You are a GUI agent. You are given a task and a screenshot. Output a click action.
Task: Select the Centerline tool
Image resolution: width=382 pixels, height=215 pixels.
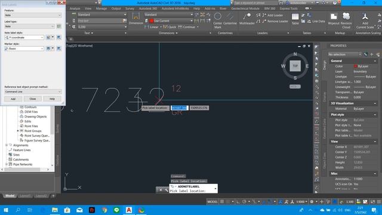230,19
